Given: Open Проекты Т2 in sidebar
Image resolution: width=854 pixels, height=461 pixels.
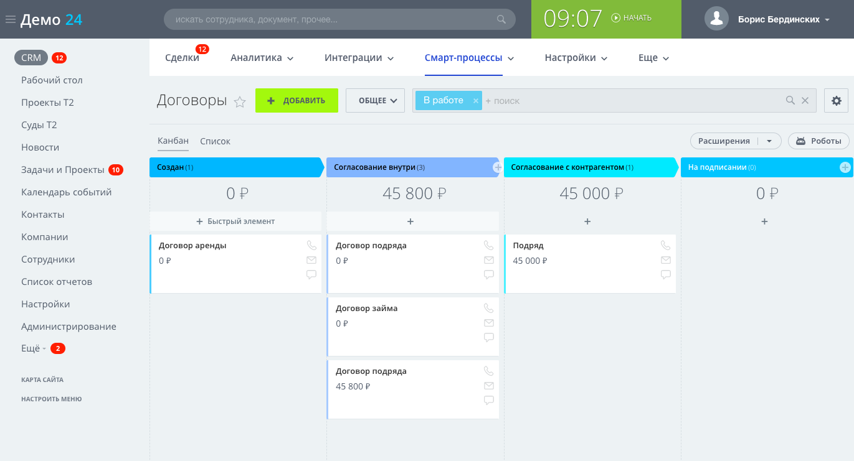Looking at the screenshot, I should [x=47, y=103].
